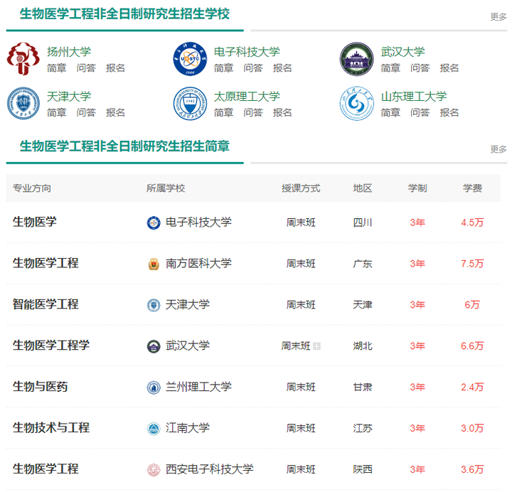Viewport: 512px width, 492px height.
Task: Open the 智能医学工程 program link
Action: click(46, 304)
